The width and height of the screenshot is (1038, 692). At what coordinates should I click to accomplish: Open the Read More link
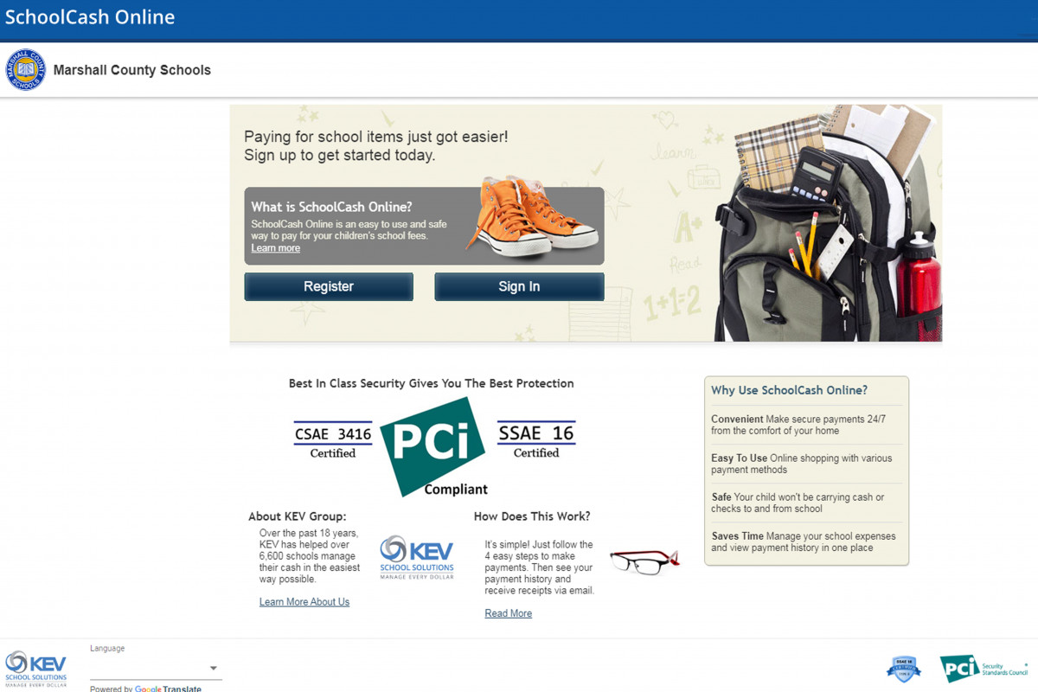coord(508,613)
